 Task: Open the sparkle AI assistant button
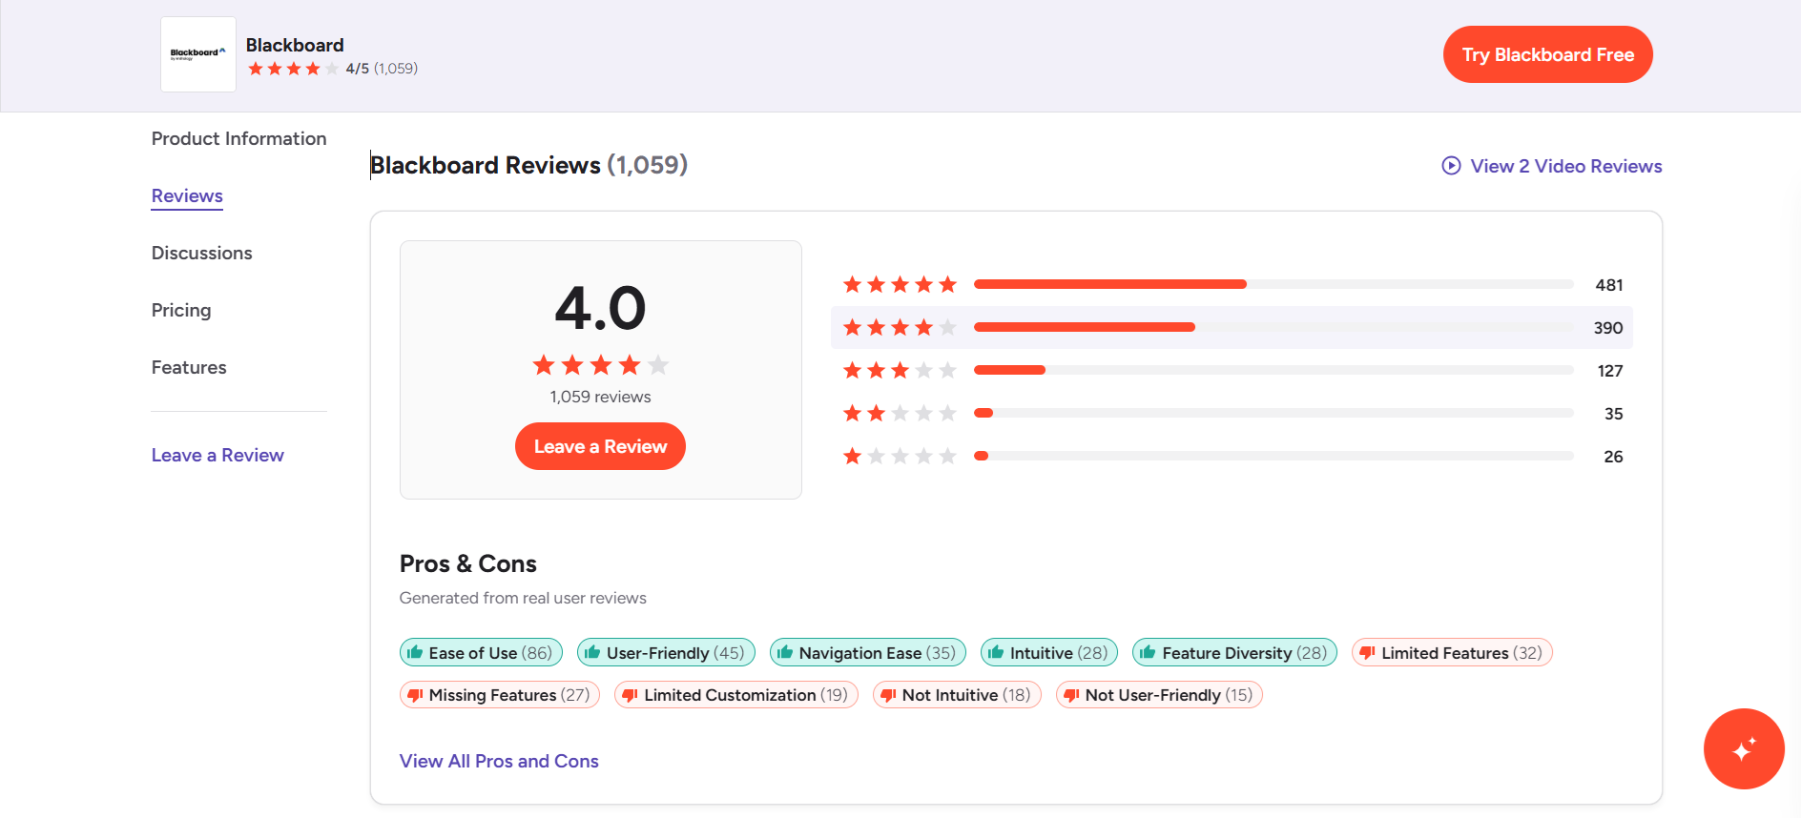[x=1744, y=748]
